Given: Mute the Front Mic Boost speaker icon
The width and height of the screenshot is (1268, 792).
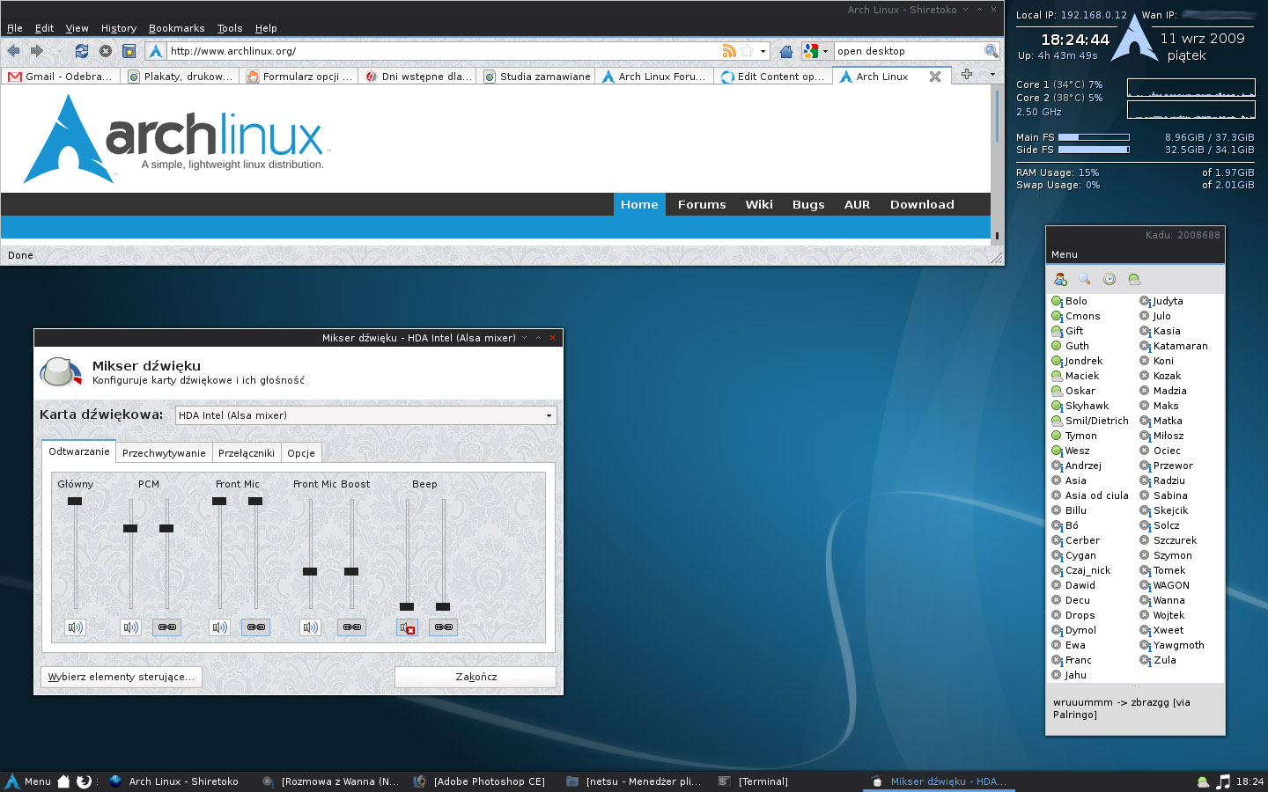Looking at the screenshot, I should click(310, 627).
